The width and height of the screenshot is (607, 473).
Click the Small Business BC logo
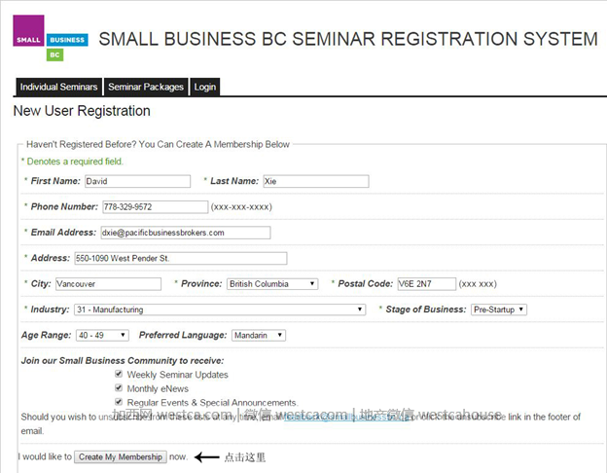(x=51, y=38)
